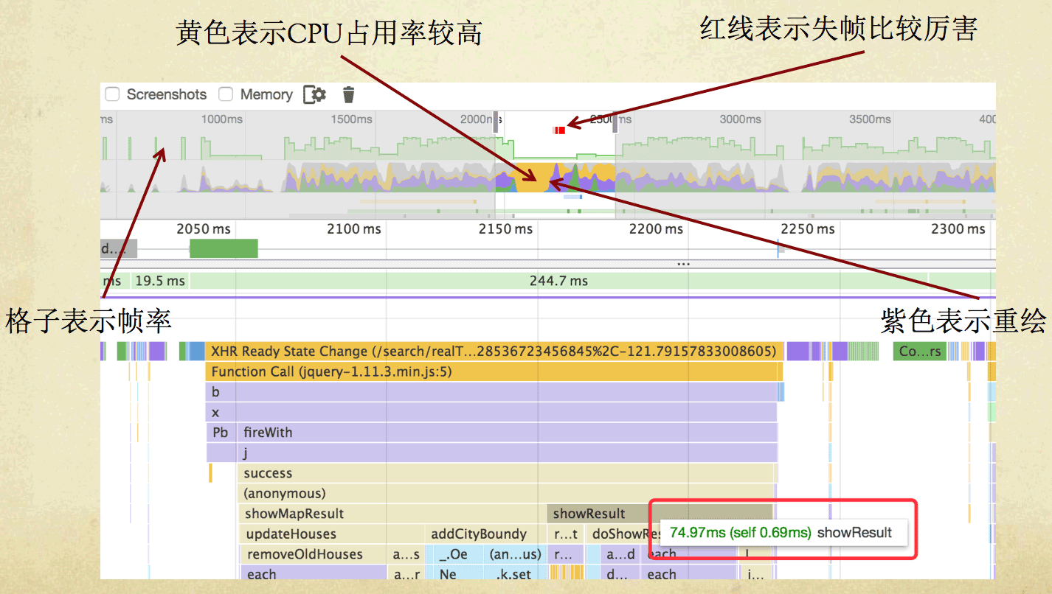Select the 244.7 ms frame bar
Image resolution: width=1052 pixels, height=594 pixels.
click(558, 281)
